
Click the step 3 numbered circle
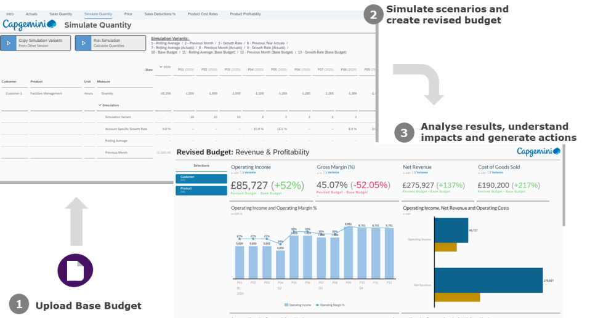coord(404,132)
